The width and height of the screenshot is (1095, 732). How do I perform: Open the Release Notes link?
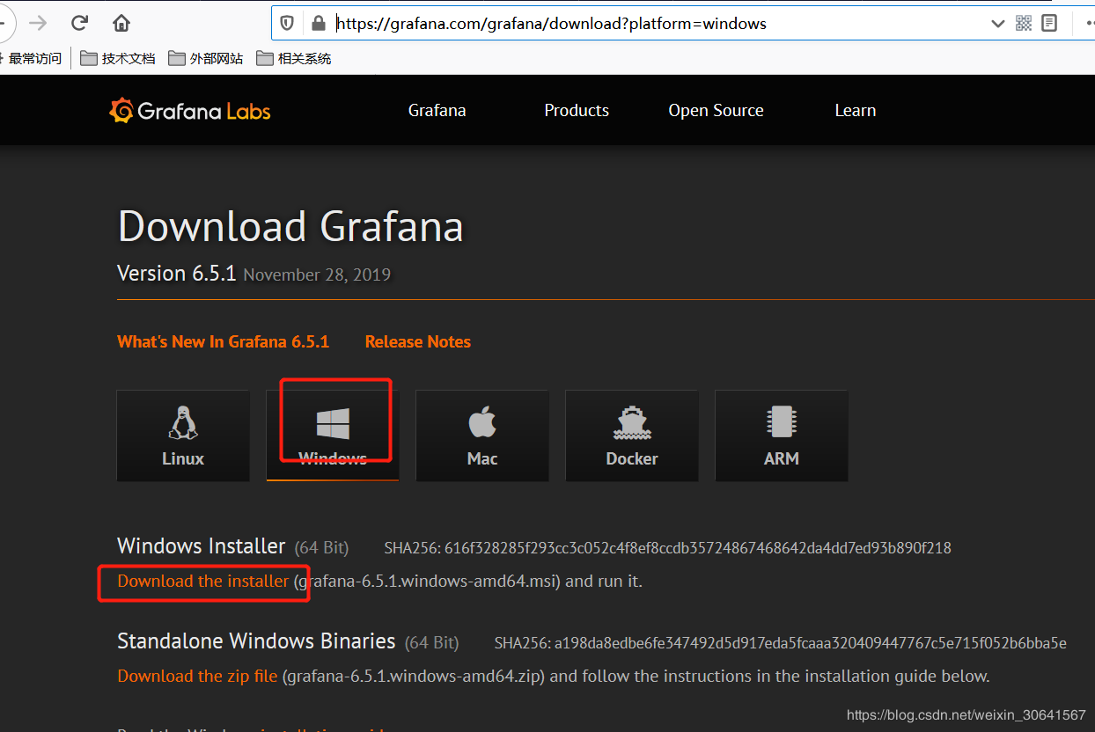tap(418, 342)
